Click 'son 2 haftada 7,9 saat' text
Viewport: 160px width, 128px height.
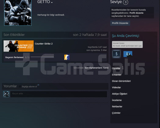(x=90, y=35)
